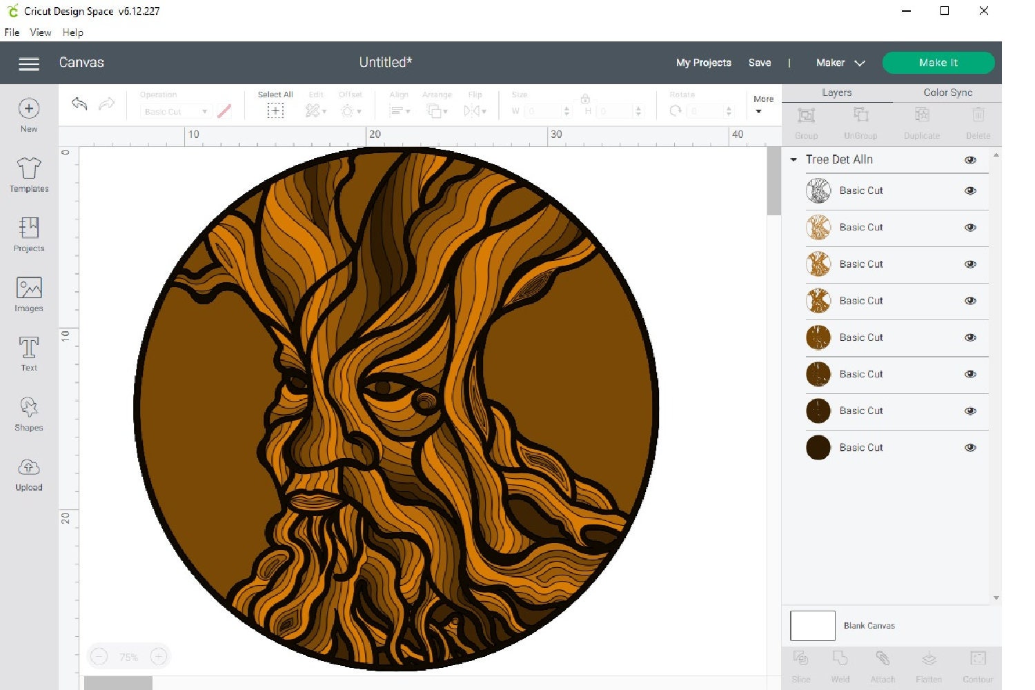Screen dimensions: 1035x690
Task: Hide the top Basic Cut layer
Action: click(x=970, y=190)
